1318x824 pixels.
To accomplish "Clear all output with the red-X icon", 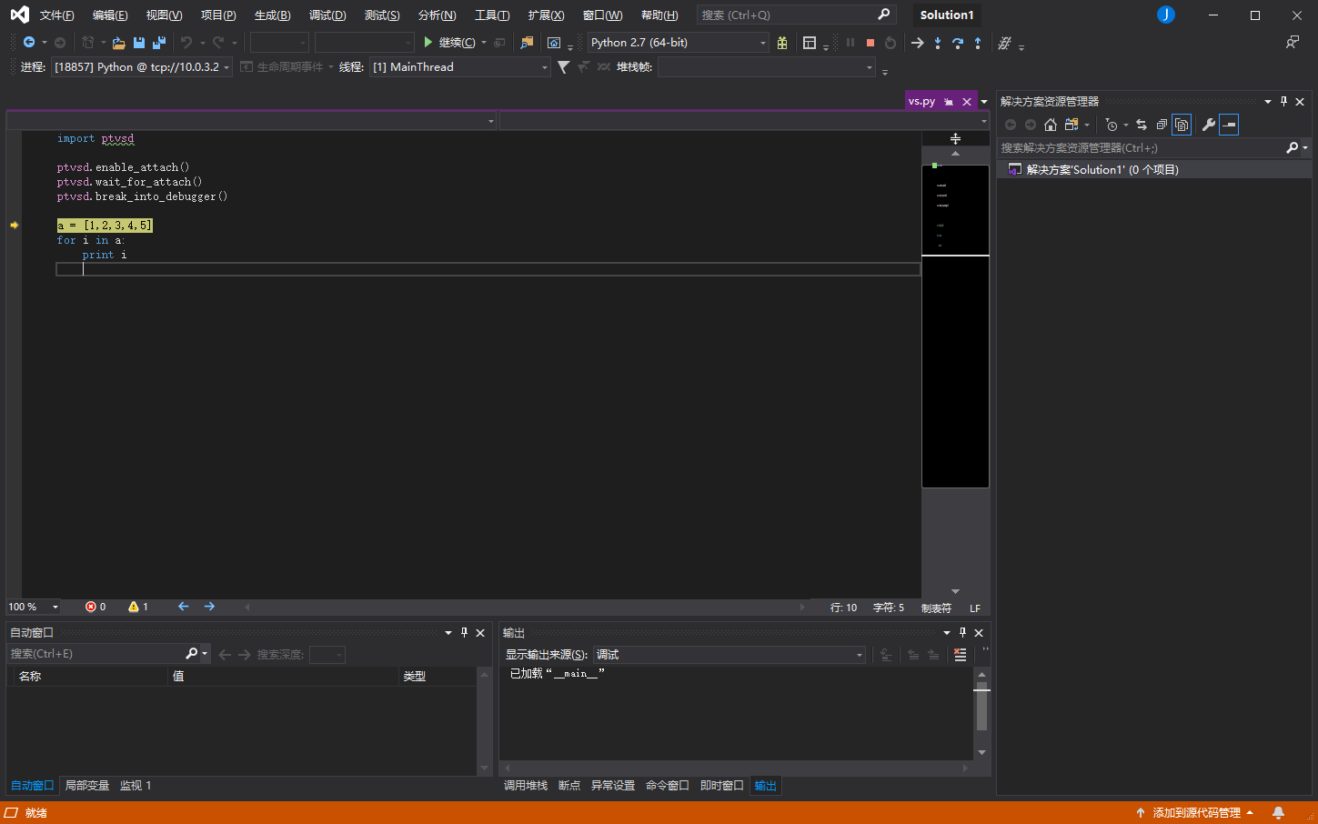I will coord(960,655).
